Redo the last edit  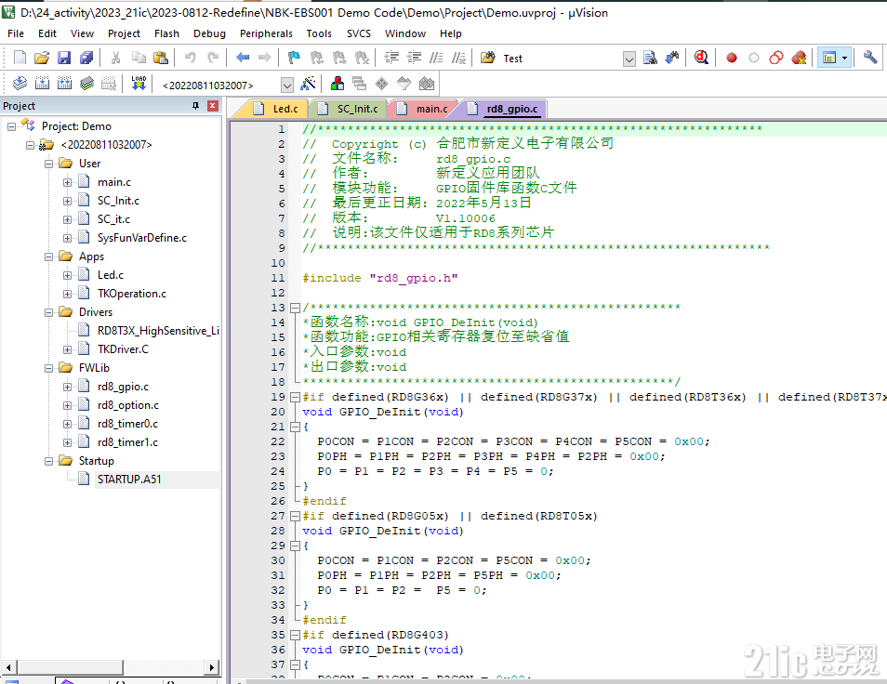pos(213,58)
